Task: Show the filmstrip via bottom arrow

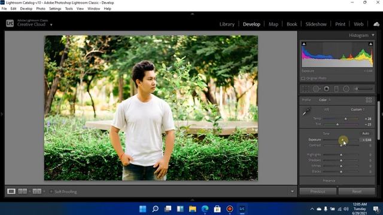Action: [x=192, y=200]
